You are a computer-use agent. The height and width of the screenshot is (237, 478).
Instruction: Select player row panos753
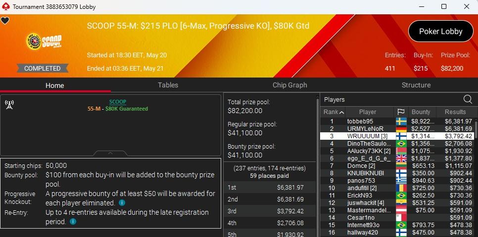click(x=397, y=180)
